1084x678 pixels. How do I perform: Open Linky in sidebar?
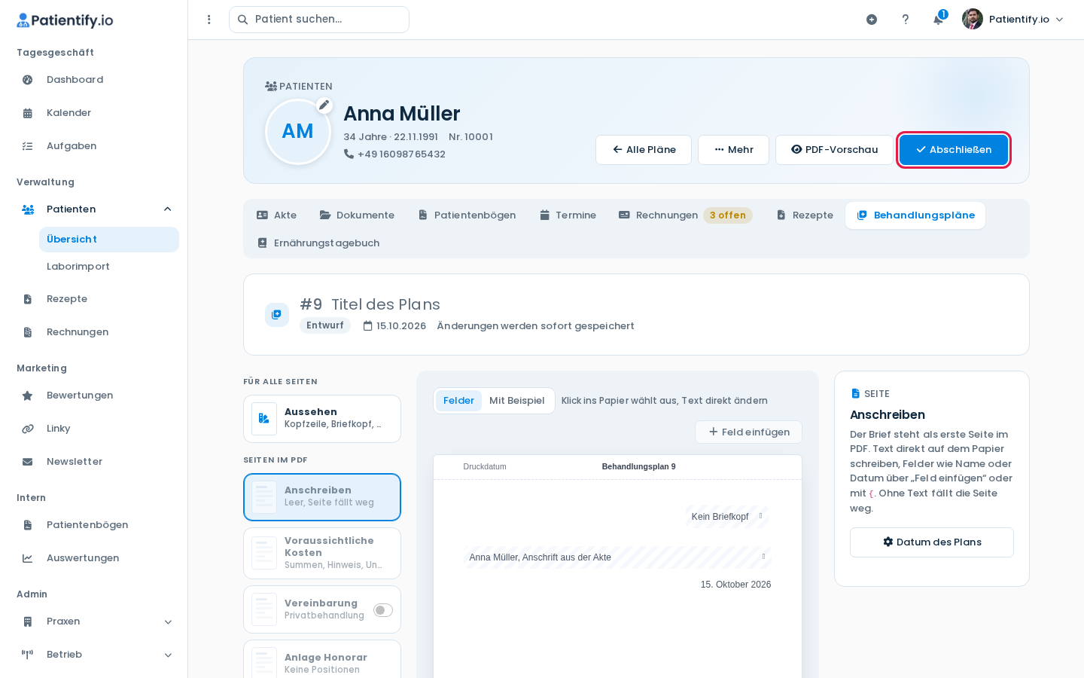pyautogui.click(x=94, y=429)
